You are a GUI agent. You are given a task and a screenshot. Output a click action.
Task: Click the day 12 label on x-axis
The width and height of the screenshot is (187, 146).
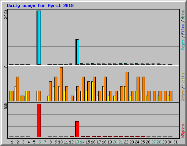pyautogui.click(x=71, y=142)
